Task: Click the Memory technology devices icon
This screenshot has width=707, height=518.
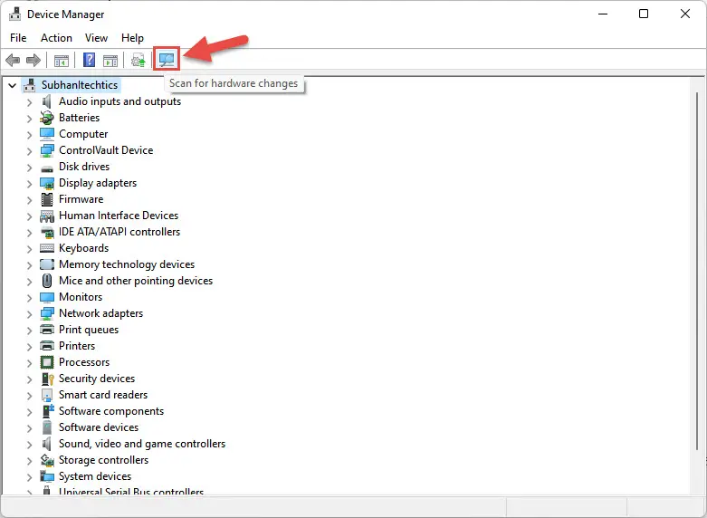Action: tap(47, 264)
